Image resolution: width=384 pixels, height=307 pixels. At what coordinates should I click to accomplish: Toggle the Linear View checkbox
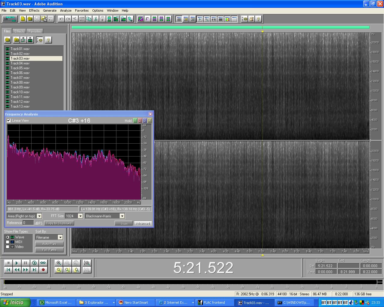tap(9, 121)
